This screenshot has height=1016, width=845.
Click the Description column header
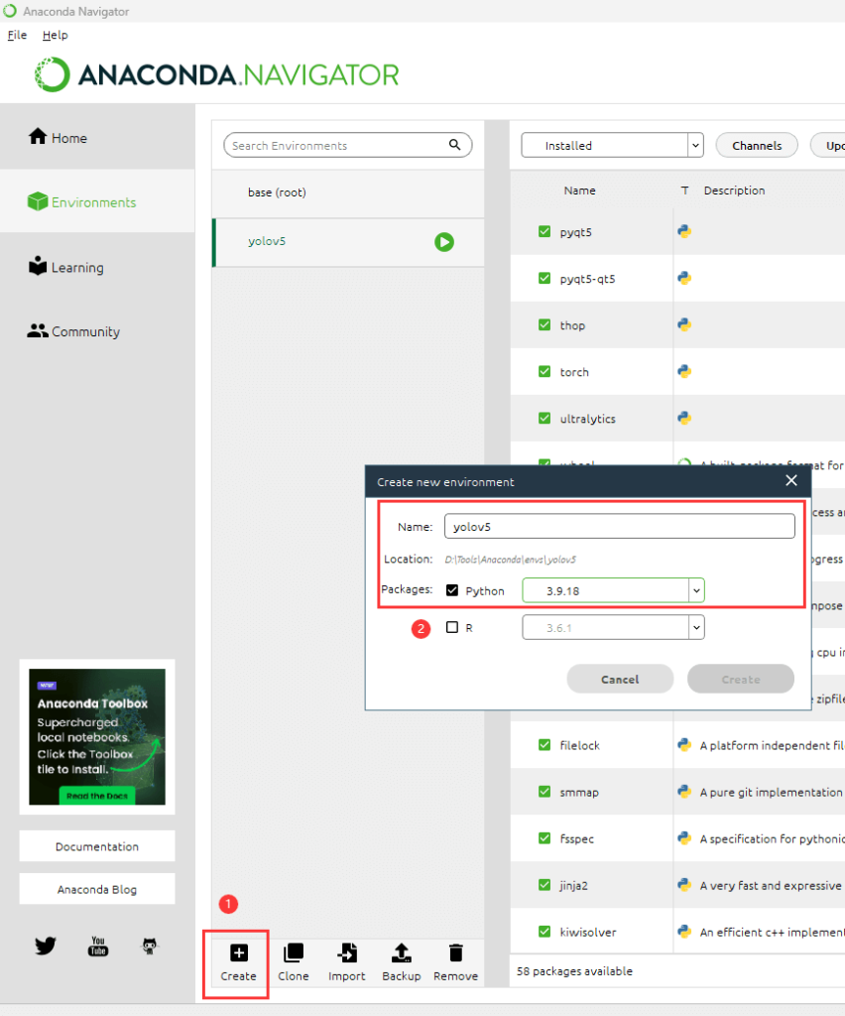tap(734, 190)
